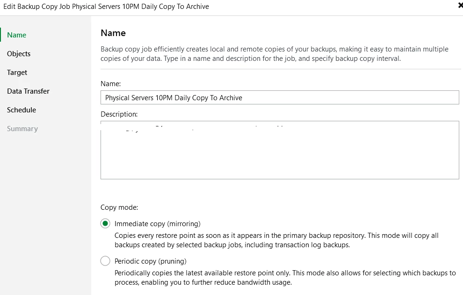
Task: Click the 'Periodic copy (pruning)' label text
Action: (150, 261)
